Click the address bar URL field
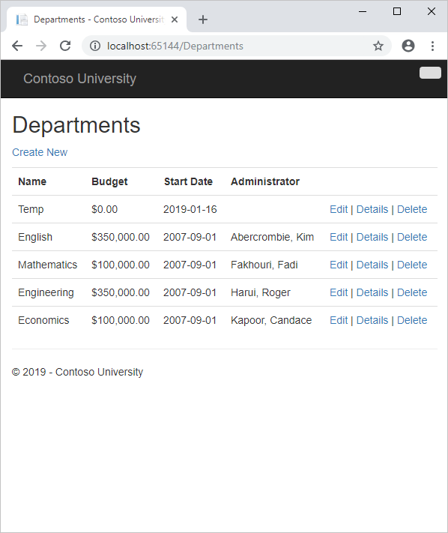 236,46
